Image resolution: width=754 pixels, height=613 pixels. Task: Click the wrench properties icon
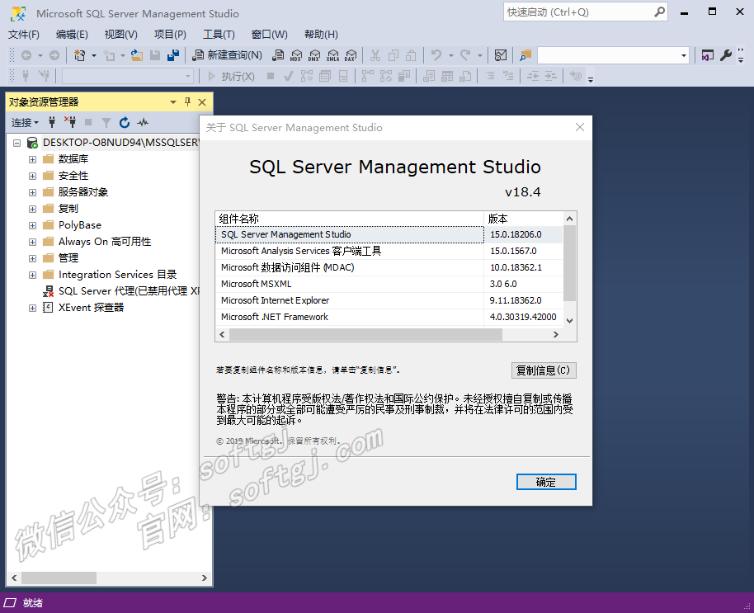tap(726, 55)
